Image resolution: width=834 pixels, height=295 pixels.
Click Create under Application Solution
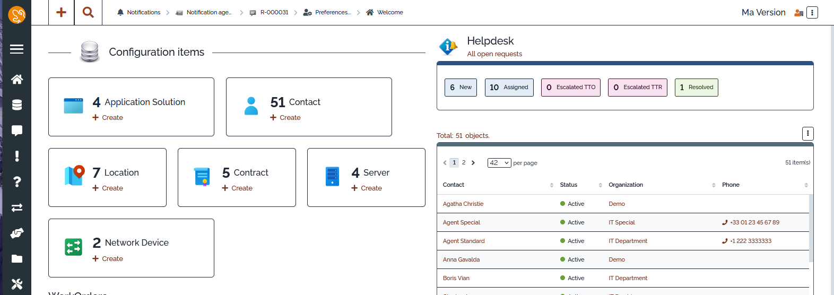[x=112, y=118]
